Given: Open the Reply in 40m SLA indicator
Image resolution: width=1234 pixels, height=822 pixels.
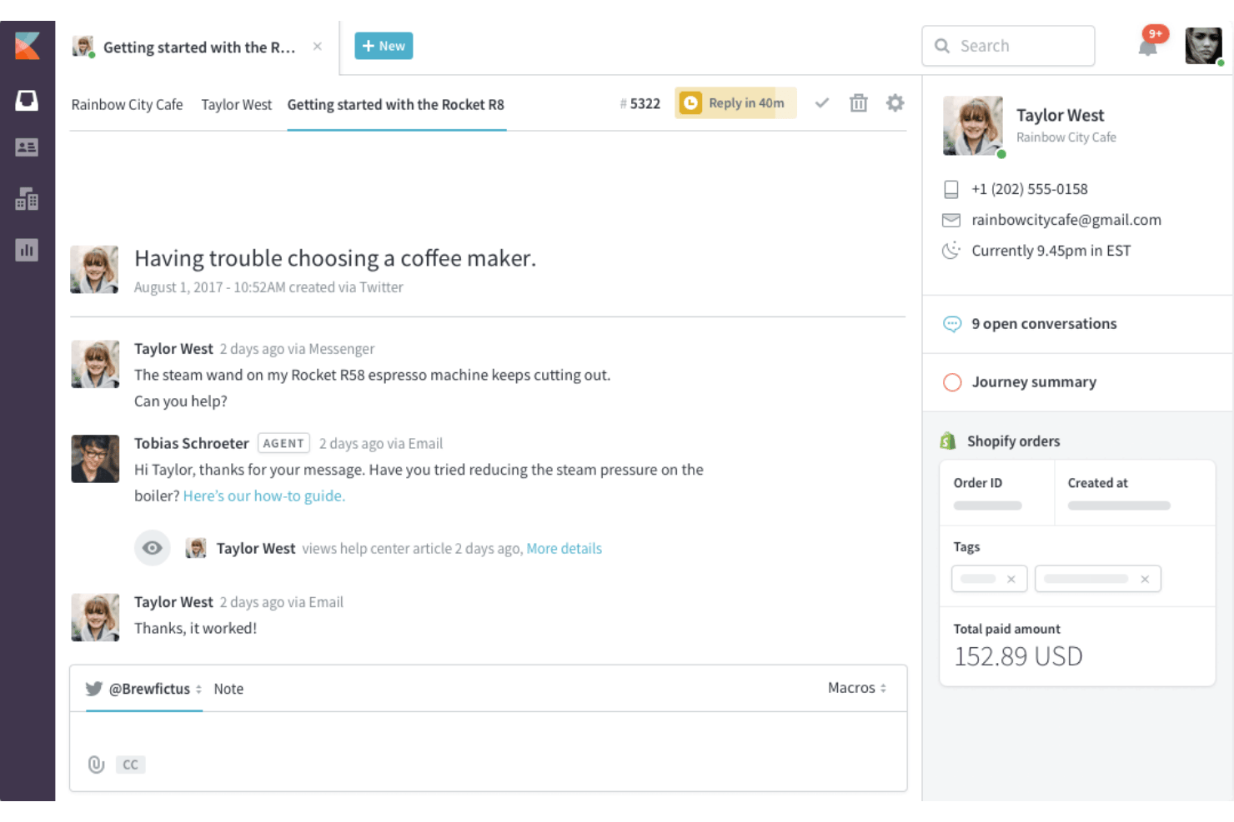Looking at the screenshot, I should pos(735,103).
